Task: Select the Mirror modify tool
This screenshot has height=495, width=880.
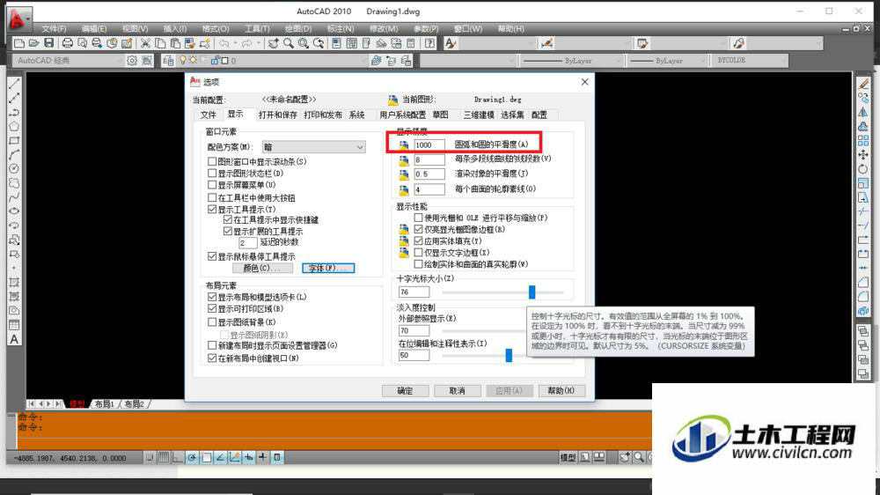Action: 863,113
